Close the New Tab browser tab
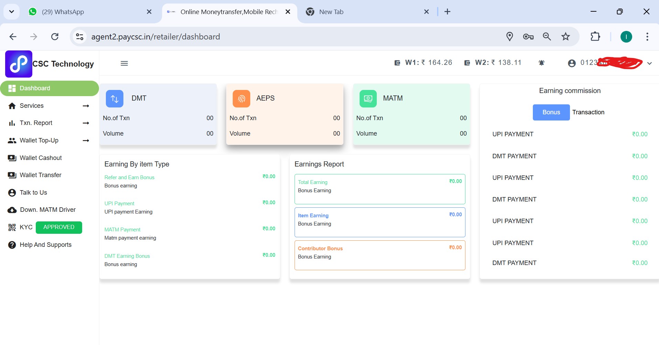The width and height of the screenshot is (659, 345). click(427, 12)
